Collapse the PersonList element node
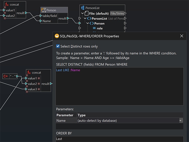The width and height of the screenshot is (189, 142). (x=85, y=18)
